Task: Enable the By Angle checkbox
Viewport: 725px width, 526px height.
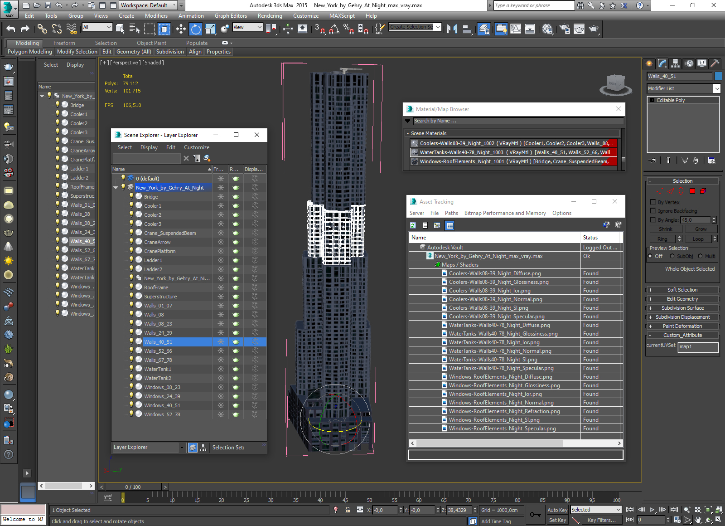Action: (x=653, y=220)
